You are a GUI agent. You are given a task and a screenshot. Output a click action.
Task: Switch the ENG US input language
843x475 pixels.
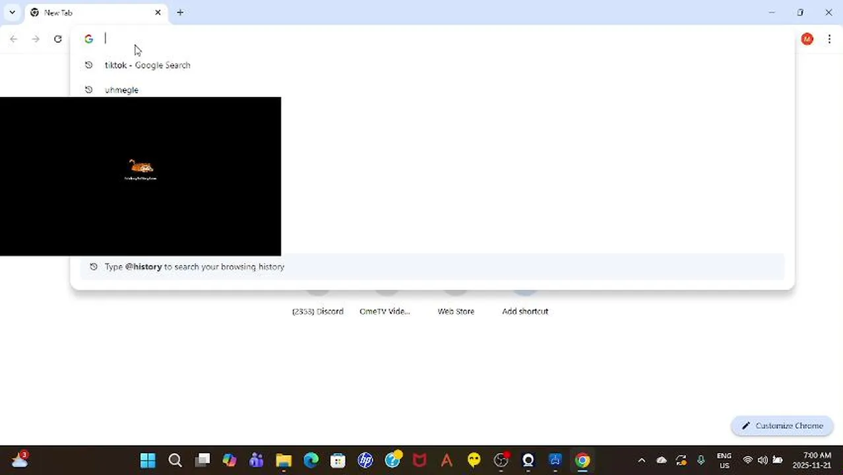click(724, 460)
